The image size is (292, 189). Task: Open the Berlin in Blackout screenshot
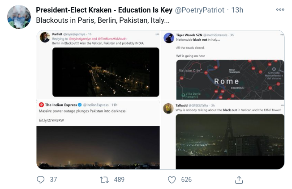tap(106, 72)
